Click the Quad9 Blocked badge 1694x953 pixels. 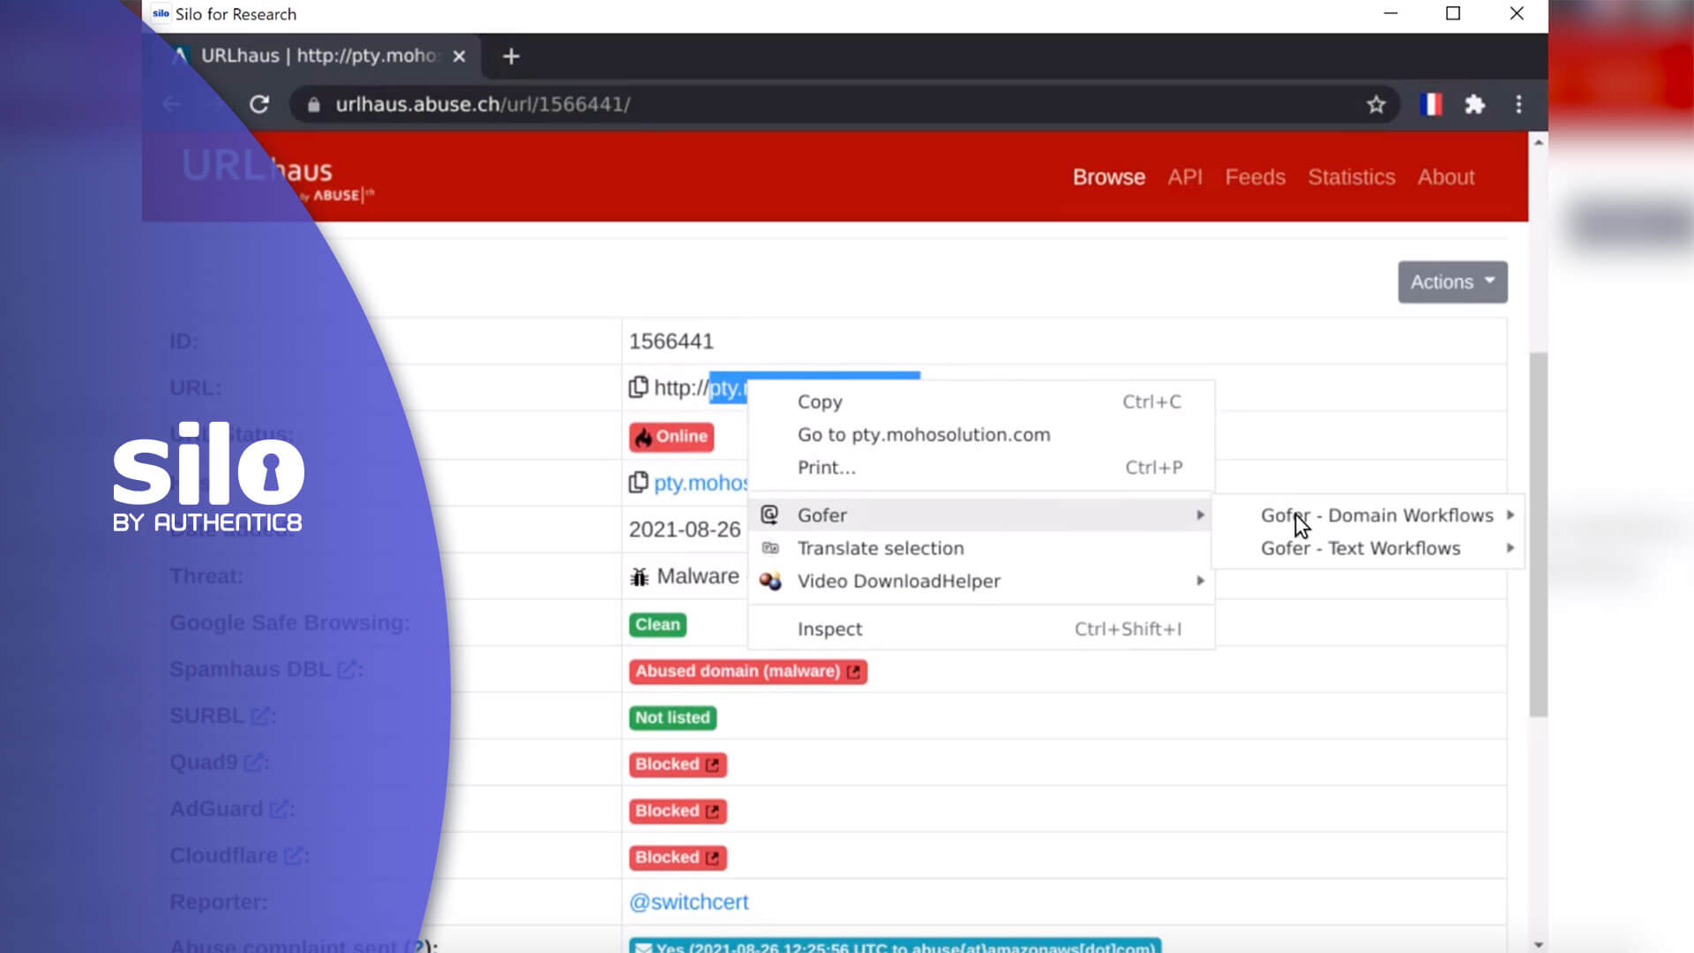(677, 764)
